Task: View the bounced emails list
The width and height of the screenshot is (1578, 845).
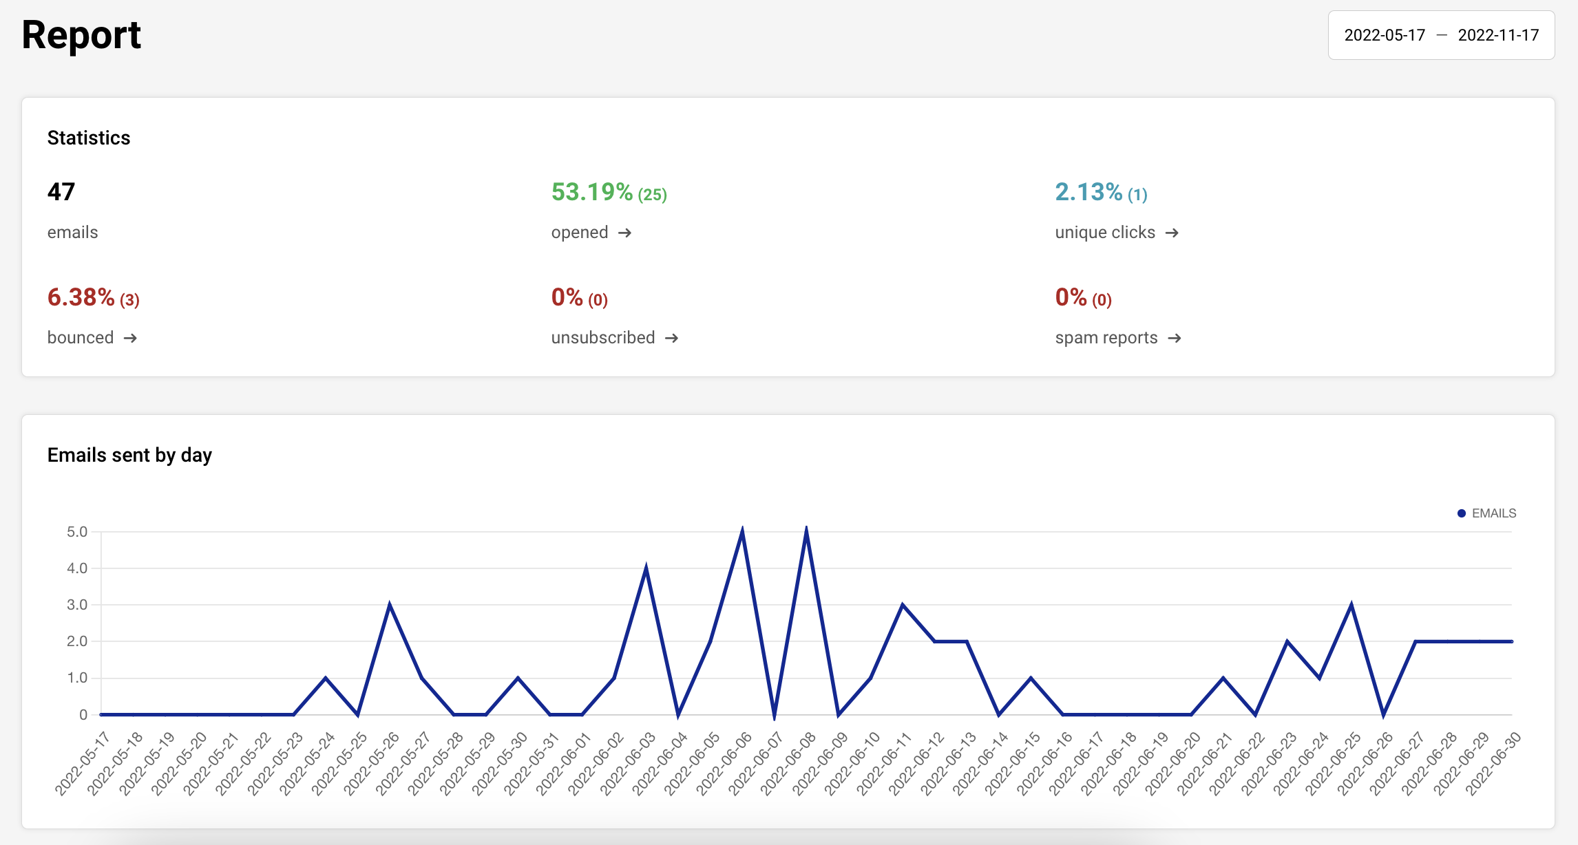Action: click(x=81, y=338)
